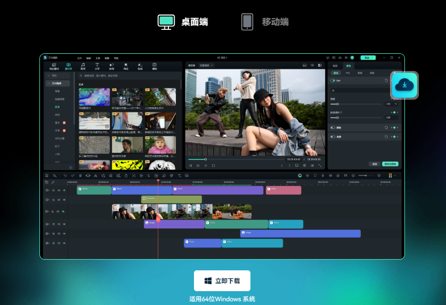Hide the Element clip track with eye icon
Viewport: 446px width, 305px height.
(x=64, y=200)
